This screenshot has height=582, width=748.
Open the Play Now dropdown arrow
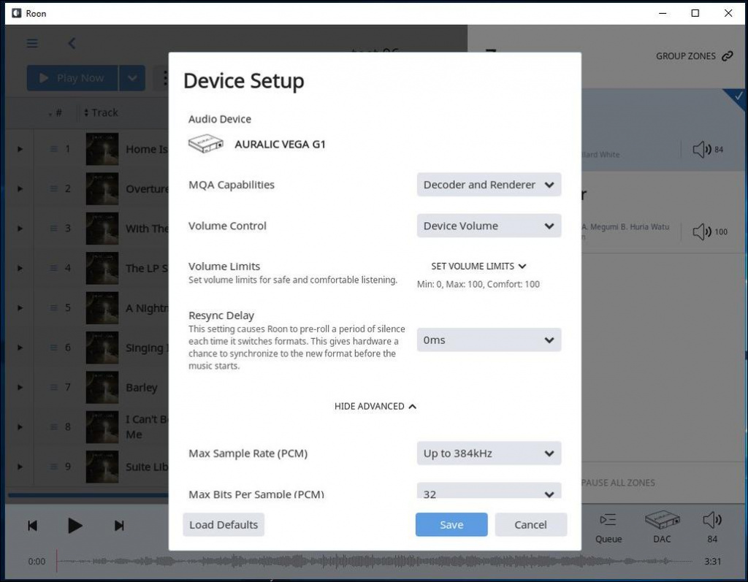(x=132, y=77)
